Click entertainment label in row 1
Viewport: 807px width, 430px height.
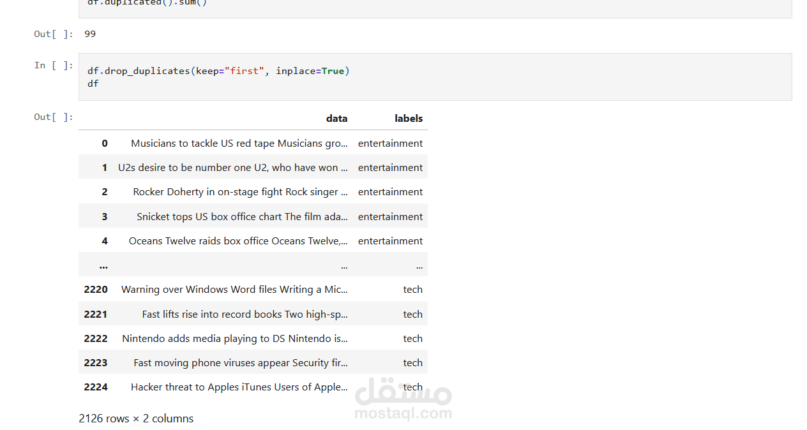pos(390,168)
